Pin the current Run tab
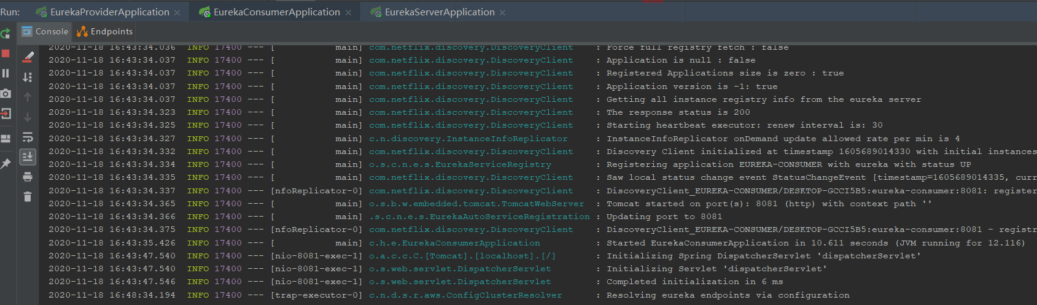This screenshot has width=1037, height=305. (6, 164)
